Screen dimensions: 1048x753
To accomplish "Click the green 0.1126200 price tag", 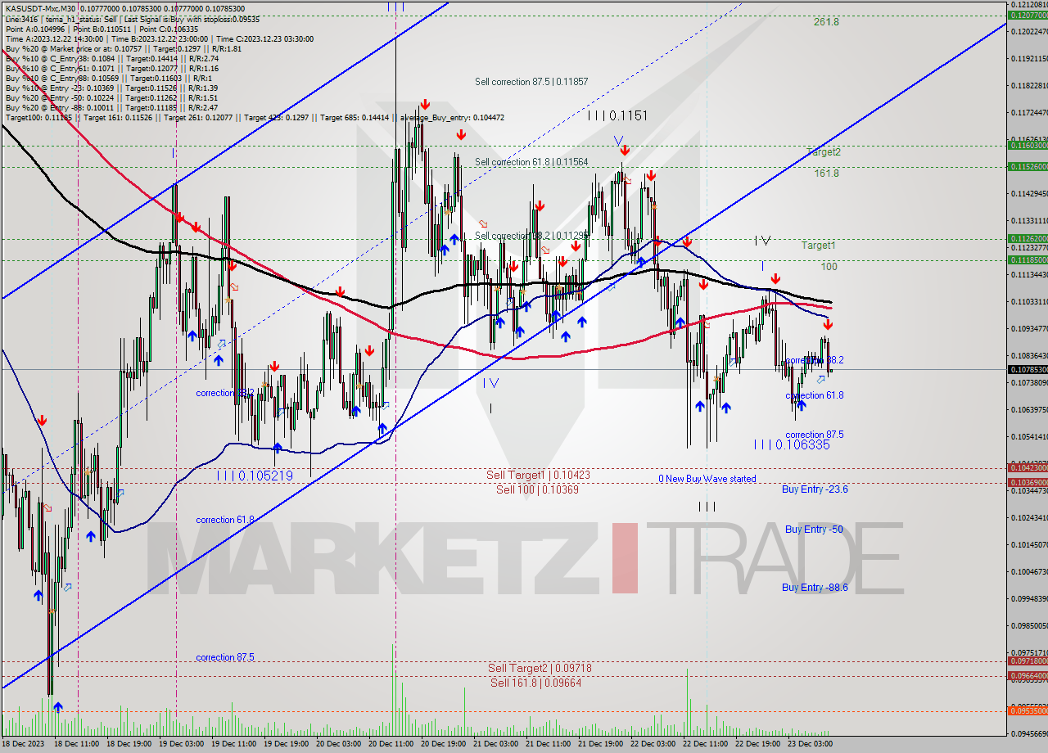I will 1028,239.
